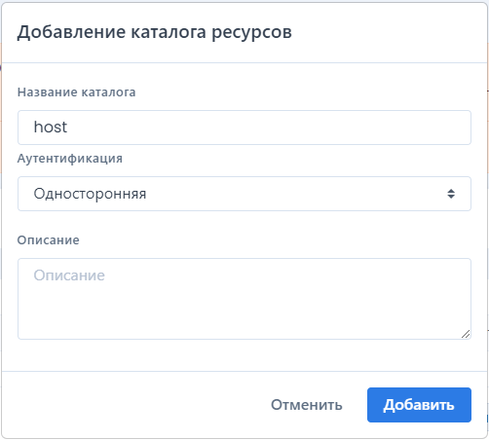Click the Описание placeholder text

[x=69, y=275]
